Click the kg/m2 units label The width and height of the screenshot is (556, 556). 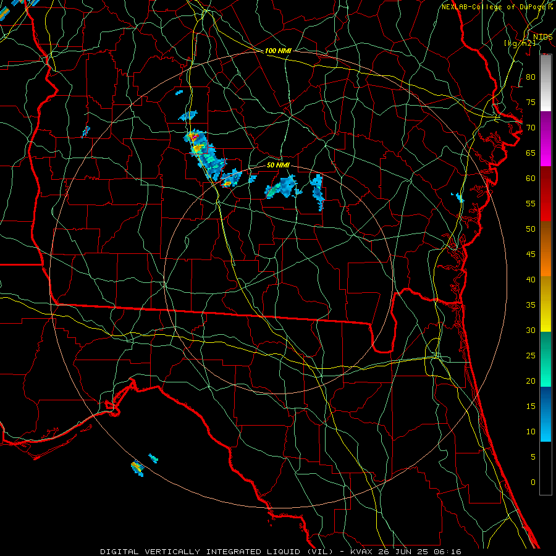pos(520,43)
